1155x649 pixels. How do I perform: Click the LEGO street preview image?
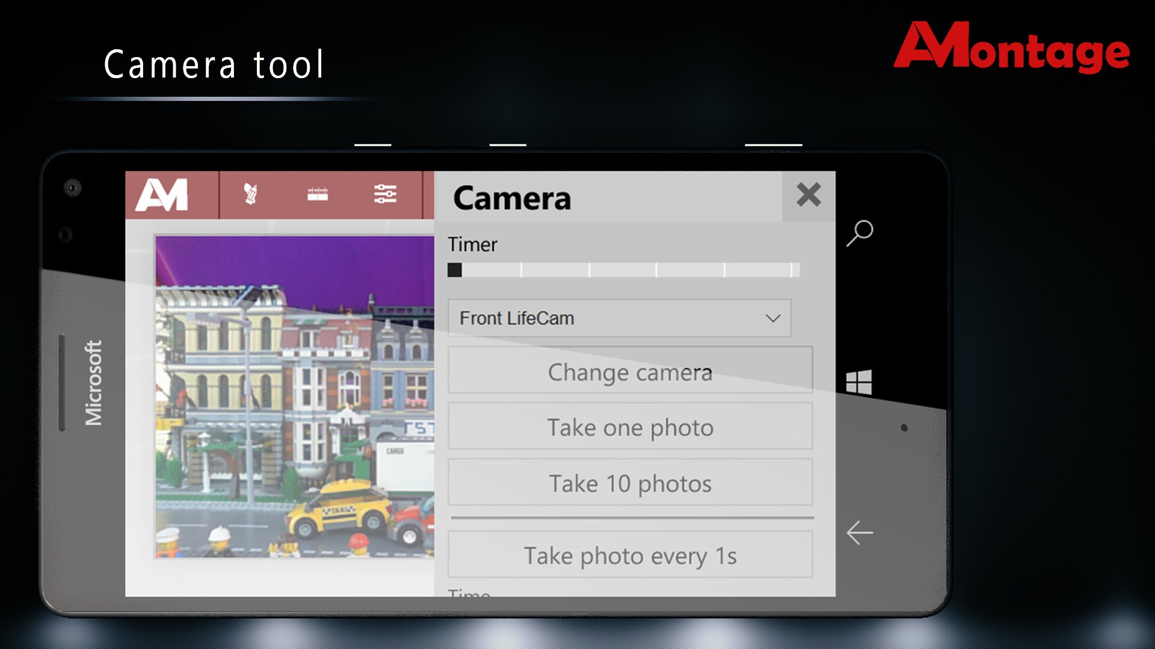point(295,397)
